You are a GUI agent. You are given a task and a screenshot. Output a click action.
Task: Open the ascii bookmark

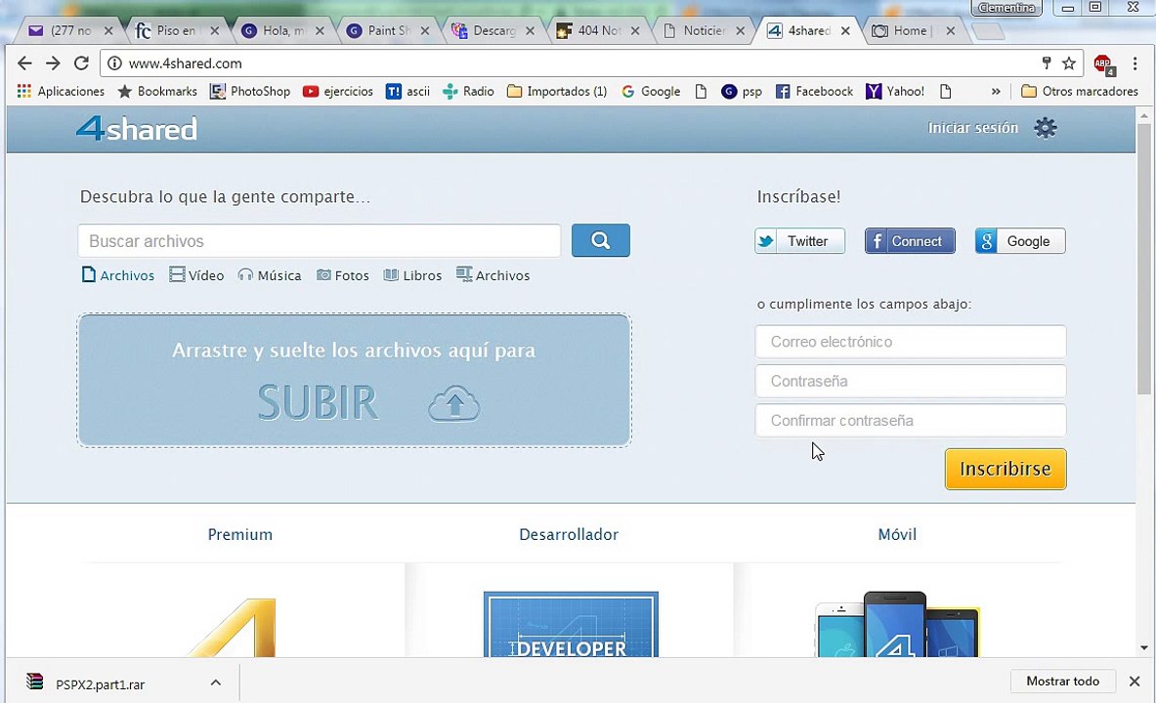tap(408, 92)
